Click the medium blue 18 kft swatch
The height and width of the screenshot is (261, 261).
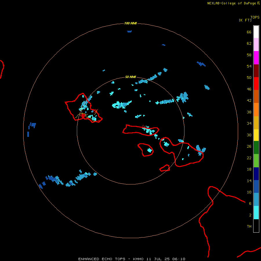click(256, 186)
